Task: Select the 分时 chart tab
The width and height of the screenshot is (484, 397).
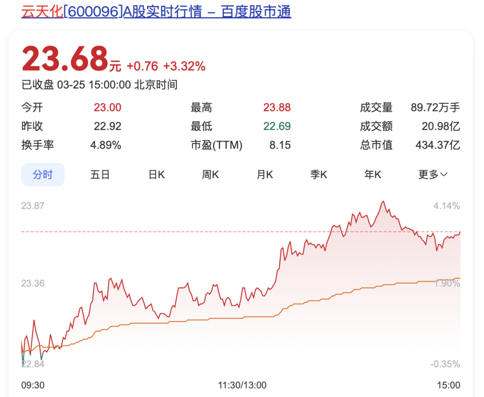Action: pos(43,175)
